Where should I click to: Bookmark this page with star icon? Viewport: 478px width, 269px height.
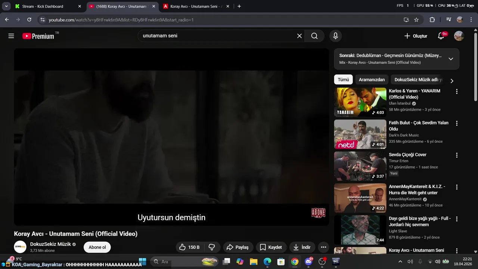[x=416, y=20]
